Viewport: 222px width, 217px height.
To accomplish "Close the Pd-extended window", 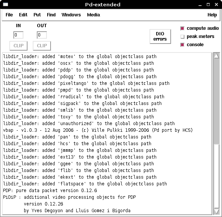I will pos(216,5).
